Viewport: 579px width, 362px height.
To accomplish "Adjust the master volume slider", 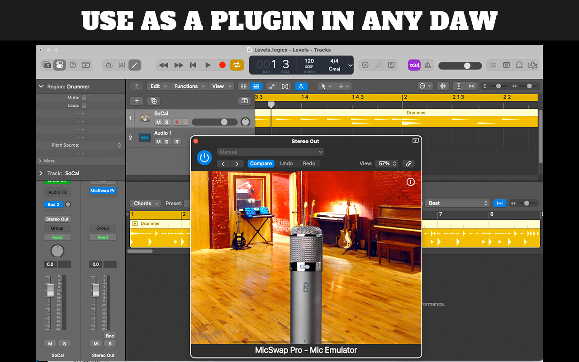I will [x=460, y=66].
